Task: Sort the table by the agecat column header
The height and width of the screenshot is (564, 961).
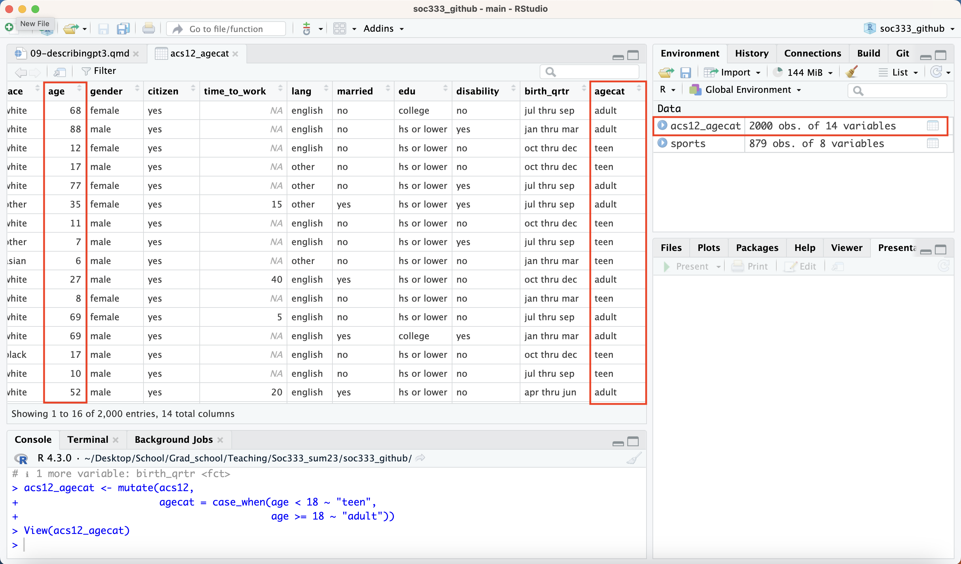Action: coord(609,91)
